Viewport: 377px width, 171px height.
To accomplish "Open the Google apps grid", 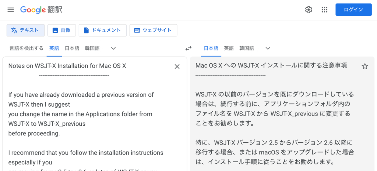I will (324, 10).
